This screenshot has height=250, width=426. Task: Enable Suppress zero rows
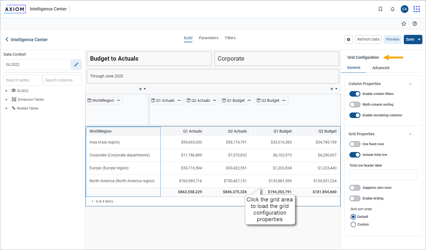click(x=355, y=187)
